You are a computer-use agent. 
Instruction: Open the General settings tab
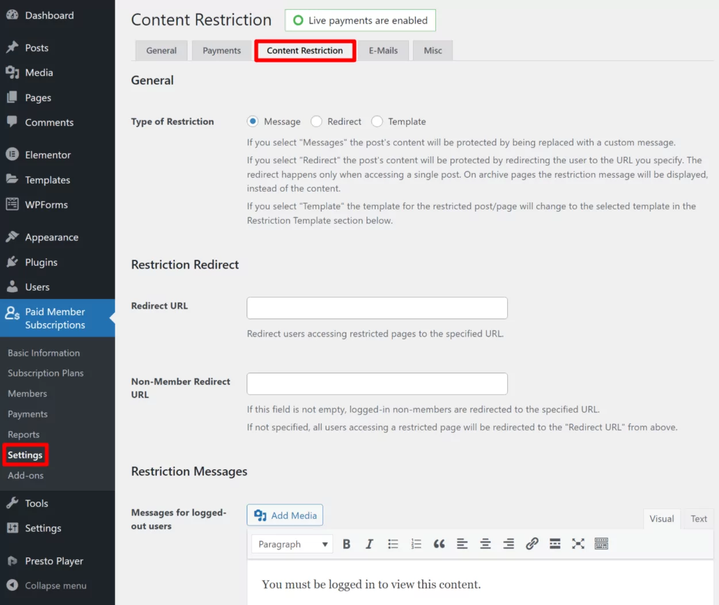tap(161, 51)
